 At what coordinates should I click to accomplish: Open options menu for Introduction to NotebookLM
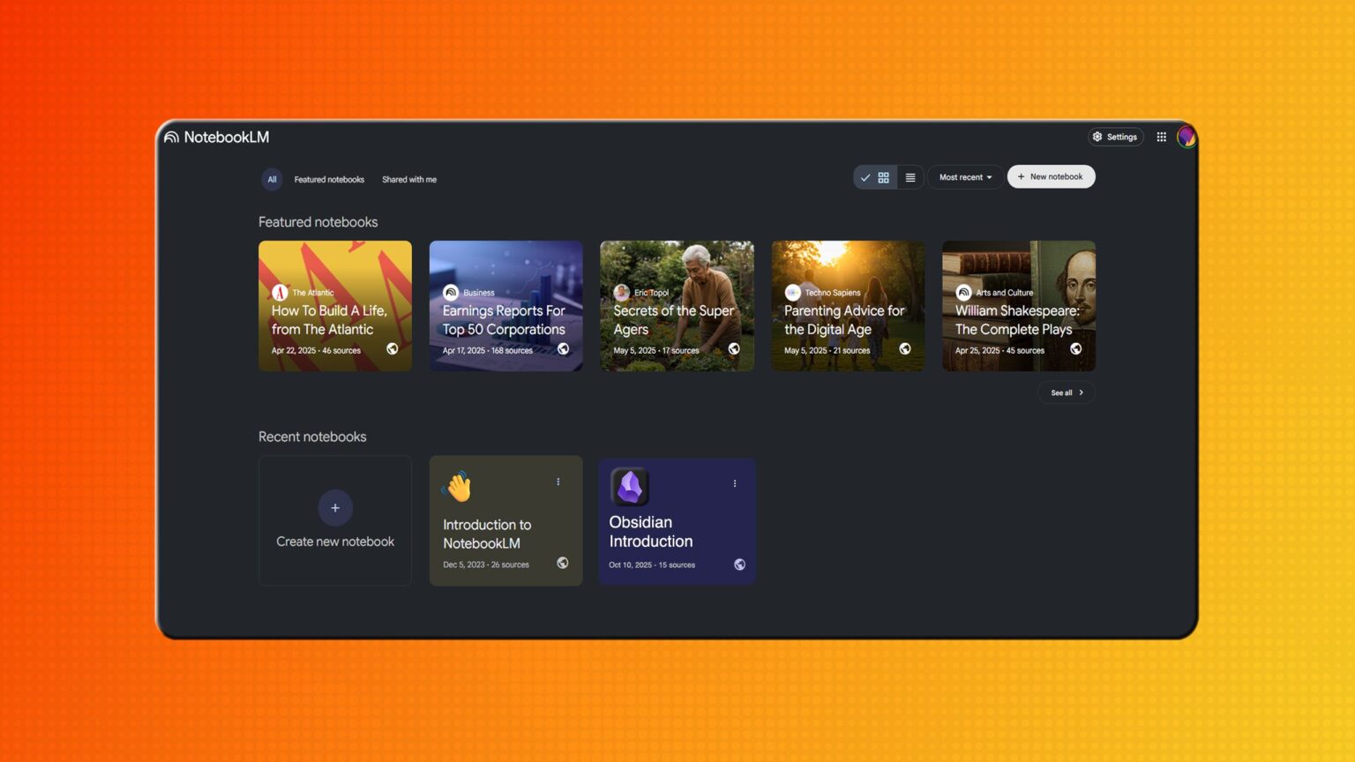[558, 482]
